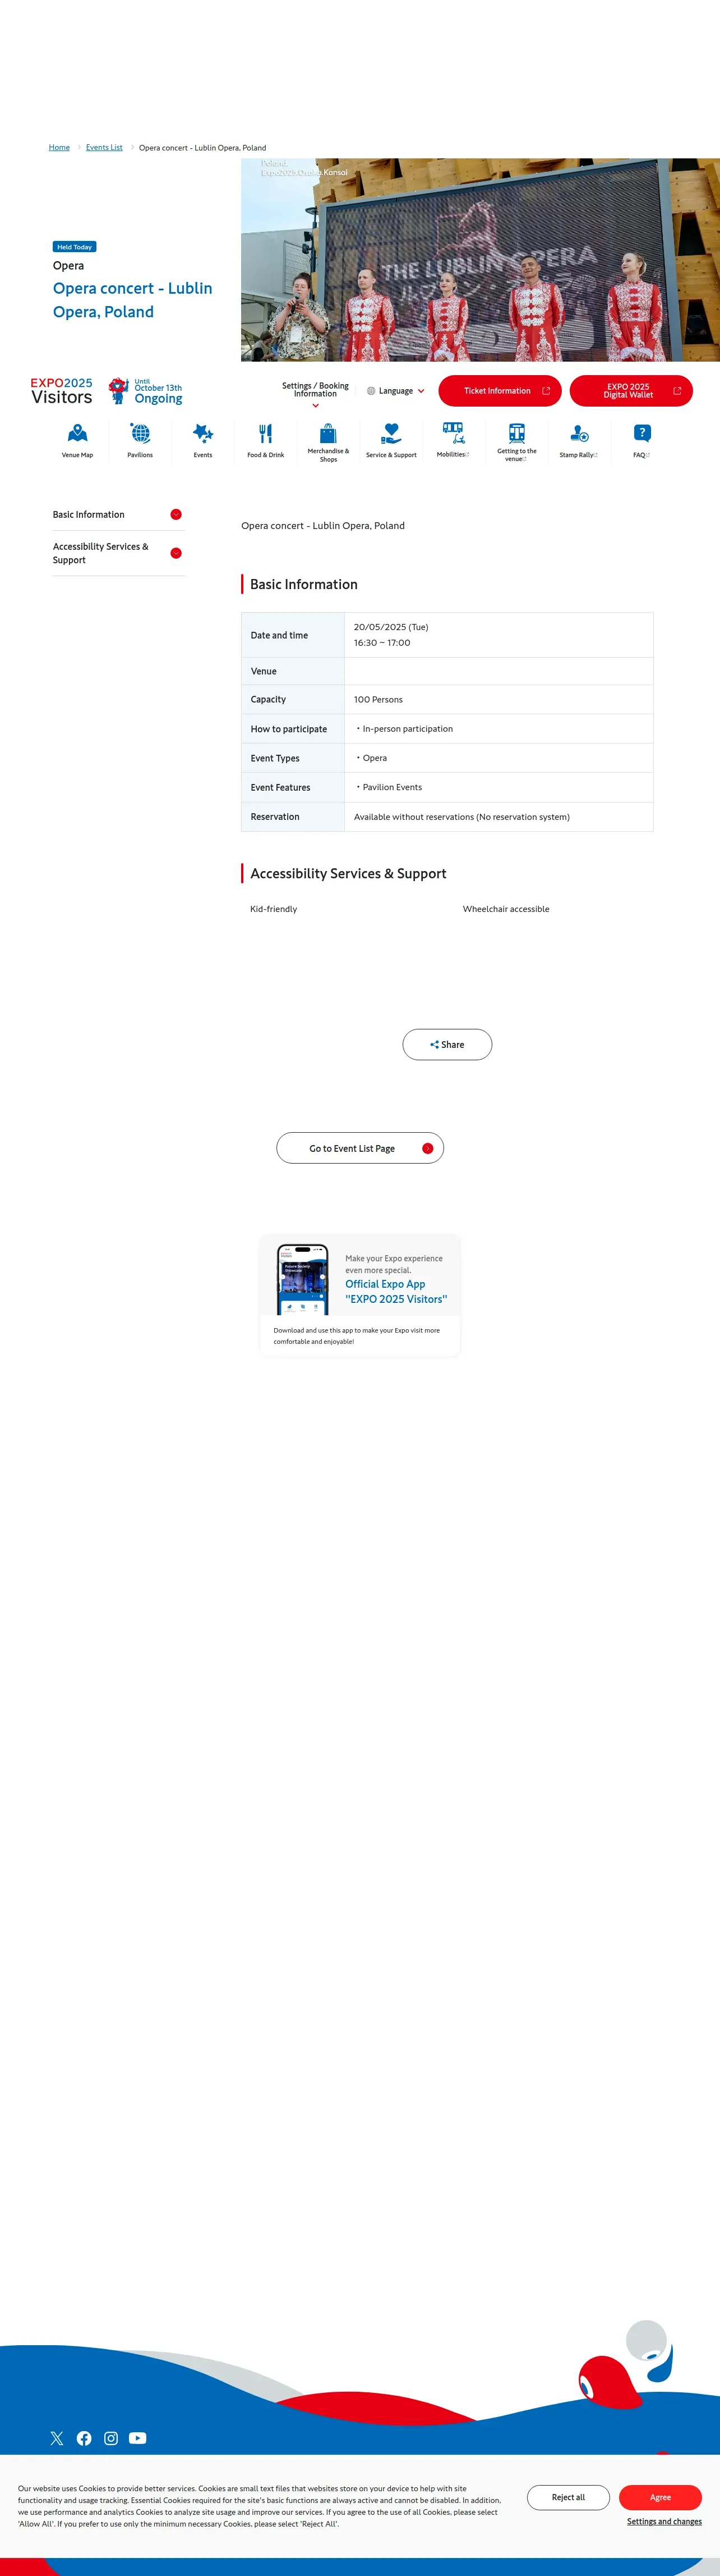Open the Venue Map icon
This screenshot has height=2576, width=720.
coord(77,433)
